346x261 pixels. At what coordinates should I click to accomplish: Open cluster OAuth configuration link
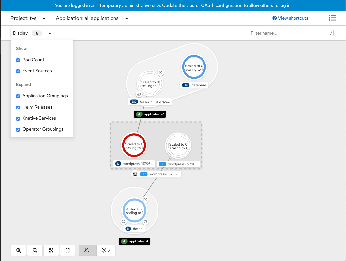(214, 5)
